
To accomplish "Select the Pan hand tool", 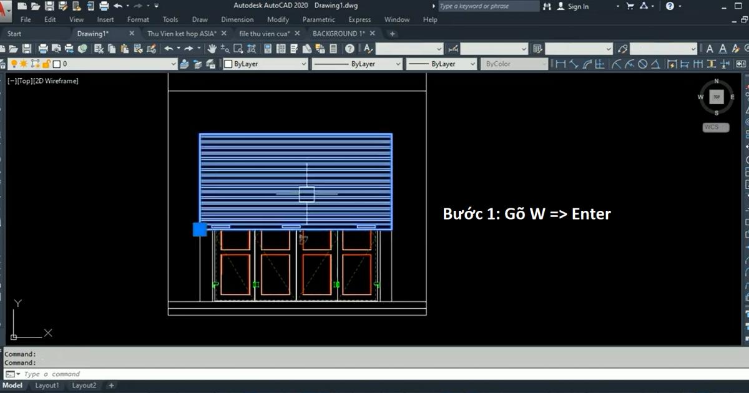I will tap(212, 49).
